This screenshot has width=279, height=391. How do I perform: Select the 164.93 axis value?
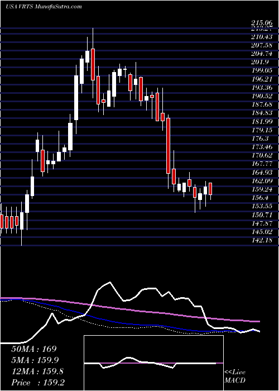pyautogui.click(x=262, y=173)
